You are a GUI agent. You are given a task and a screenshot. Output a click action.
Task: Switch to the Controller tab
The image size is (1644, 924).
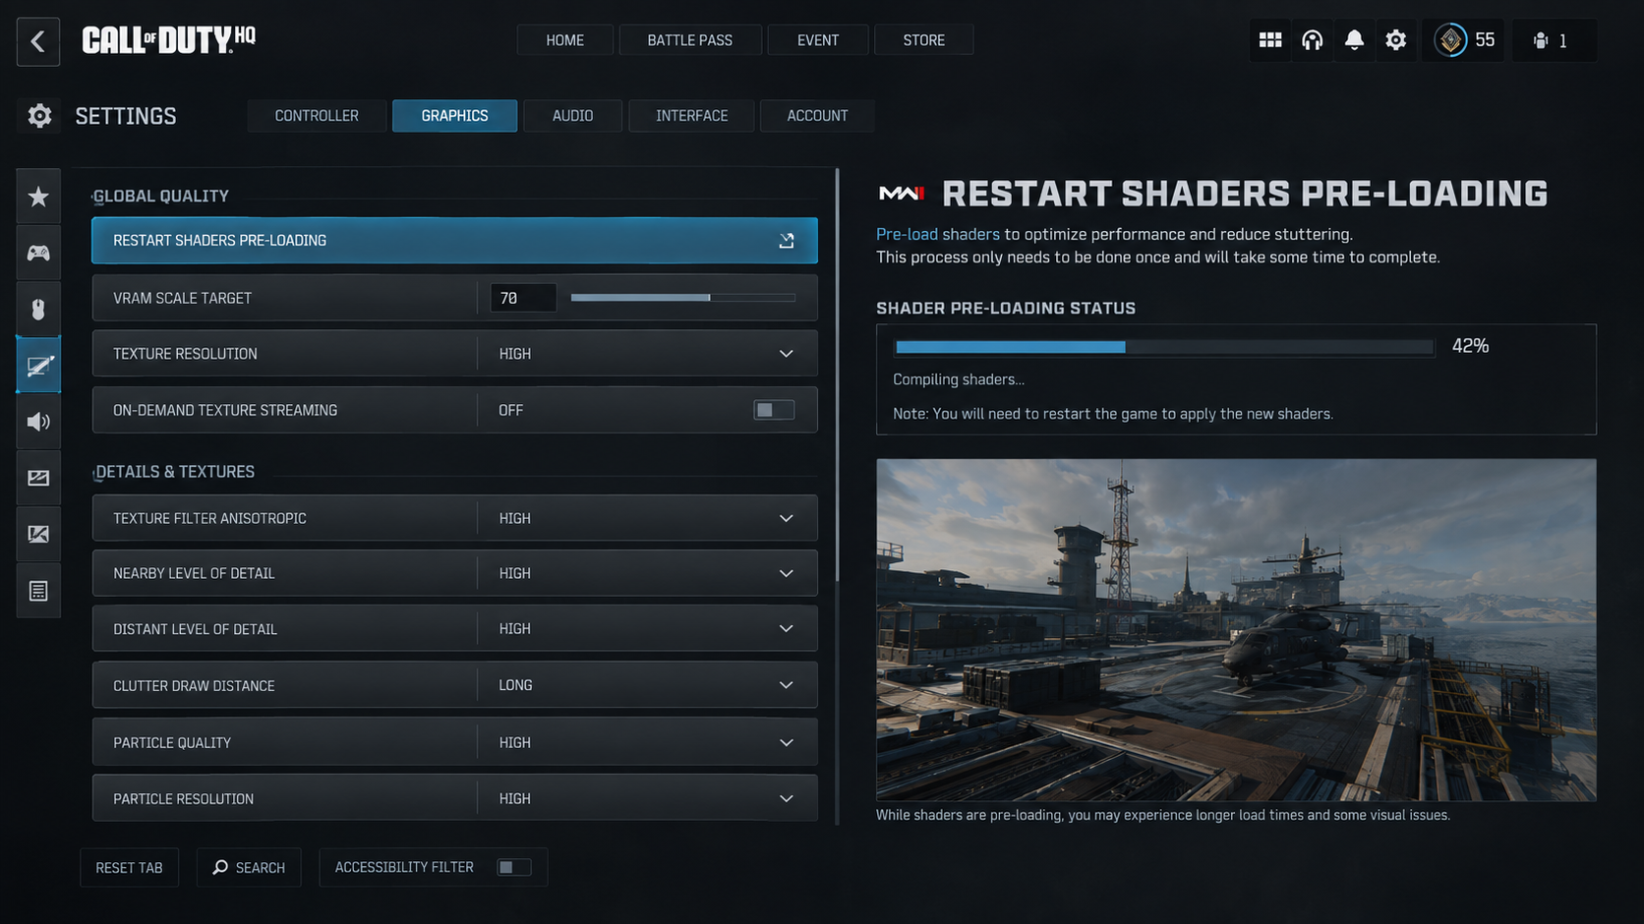317,116
